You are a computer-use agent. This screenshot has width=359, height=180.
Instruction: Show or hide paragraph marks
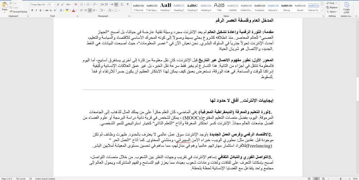[127, 5]
